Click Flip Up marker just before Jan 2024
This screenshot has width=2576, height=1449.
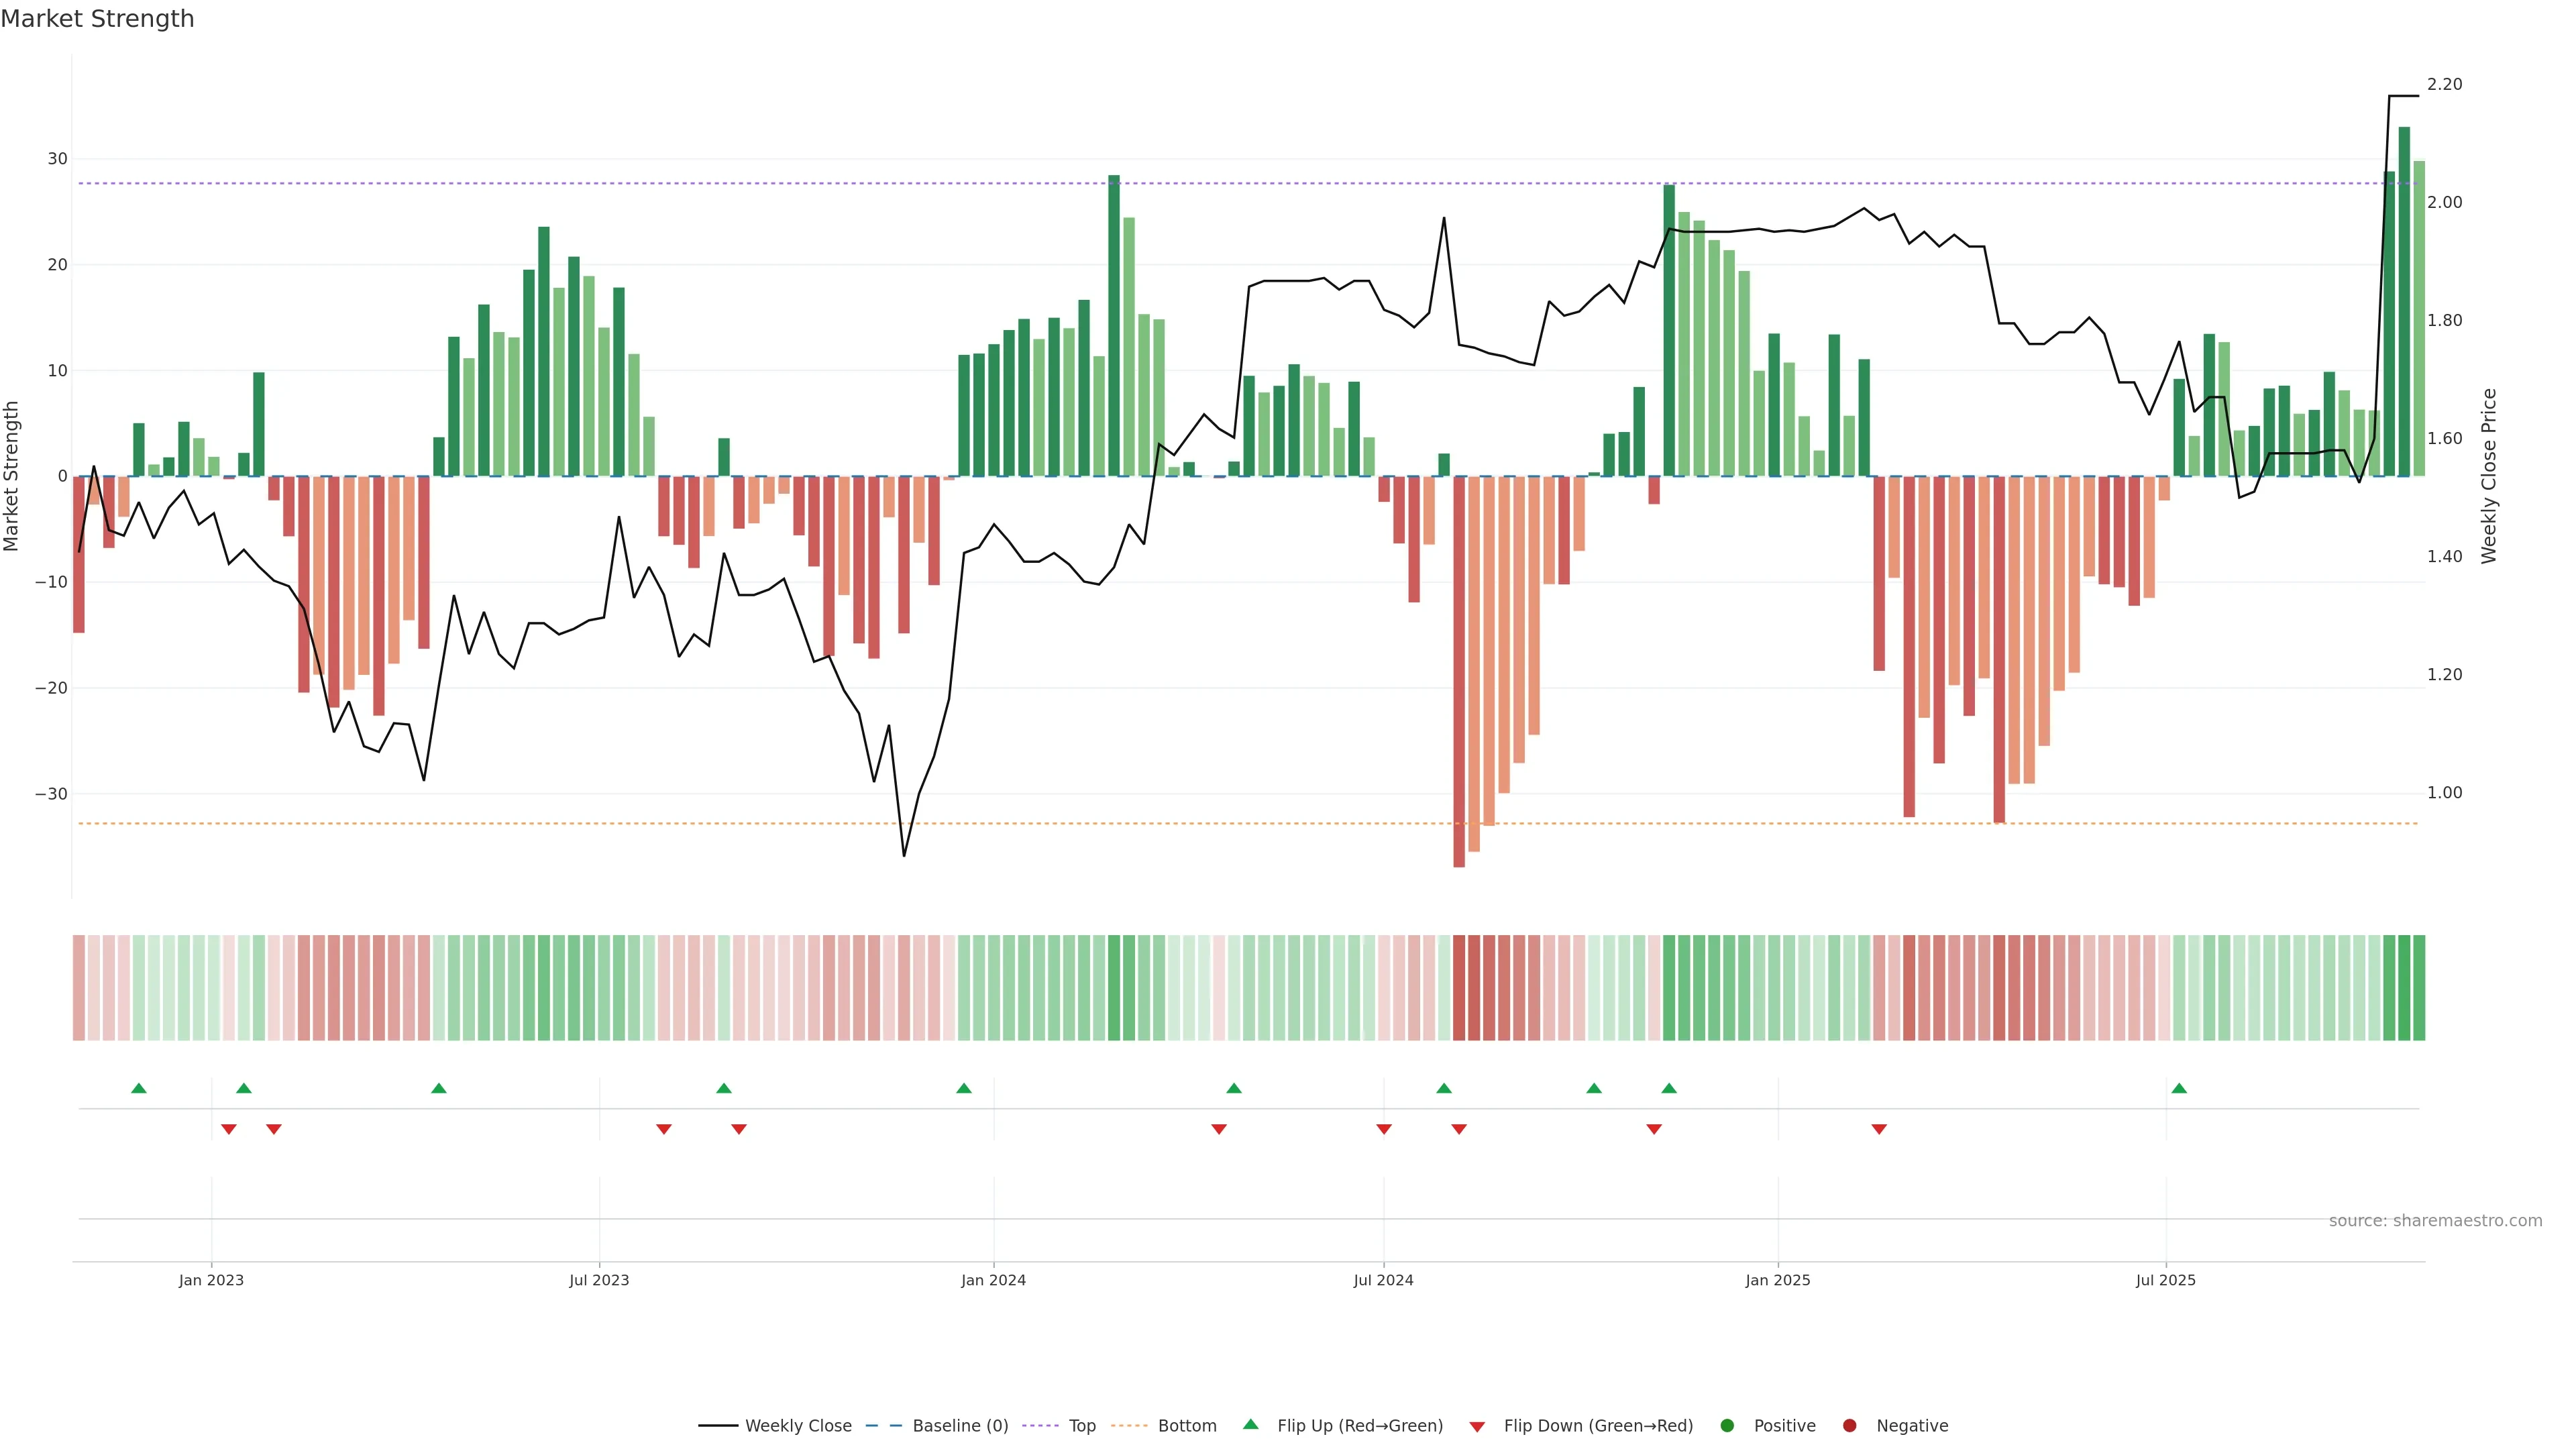[x=964, y=1088]
